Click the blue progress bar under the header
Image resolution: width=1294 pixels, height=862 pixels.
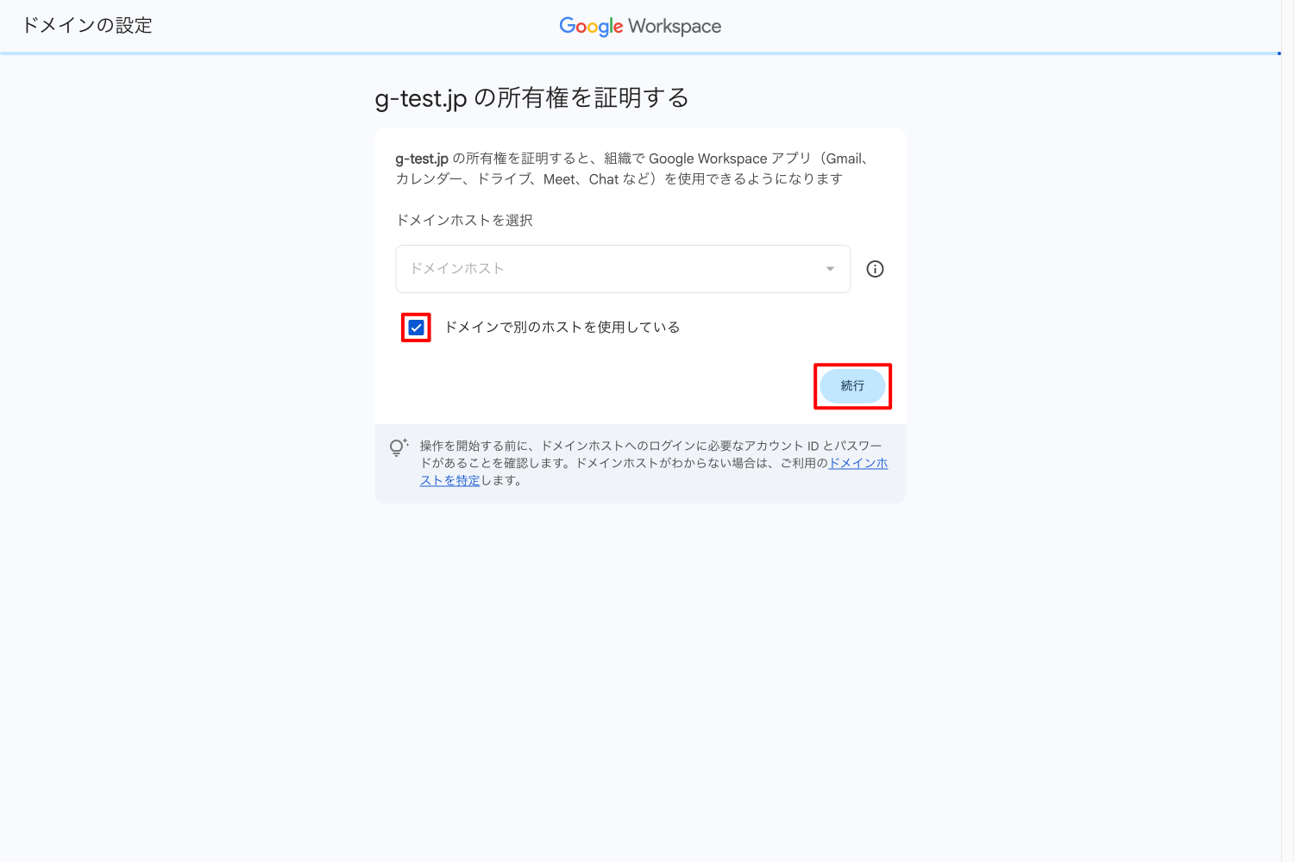639,53
